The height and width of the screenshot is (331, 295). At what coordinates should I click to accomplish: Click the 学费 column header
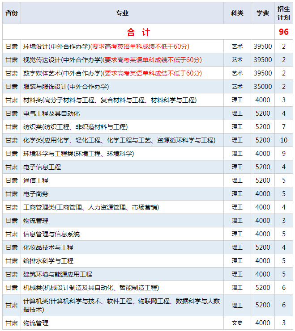(x=263, y=13)
